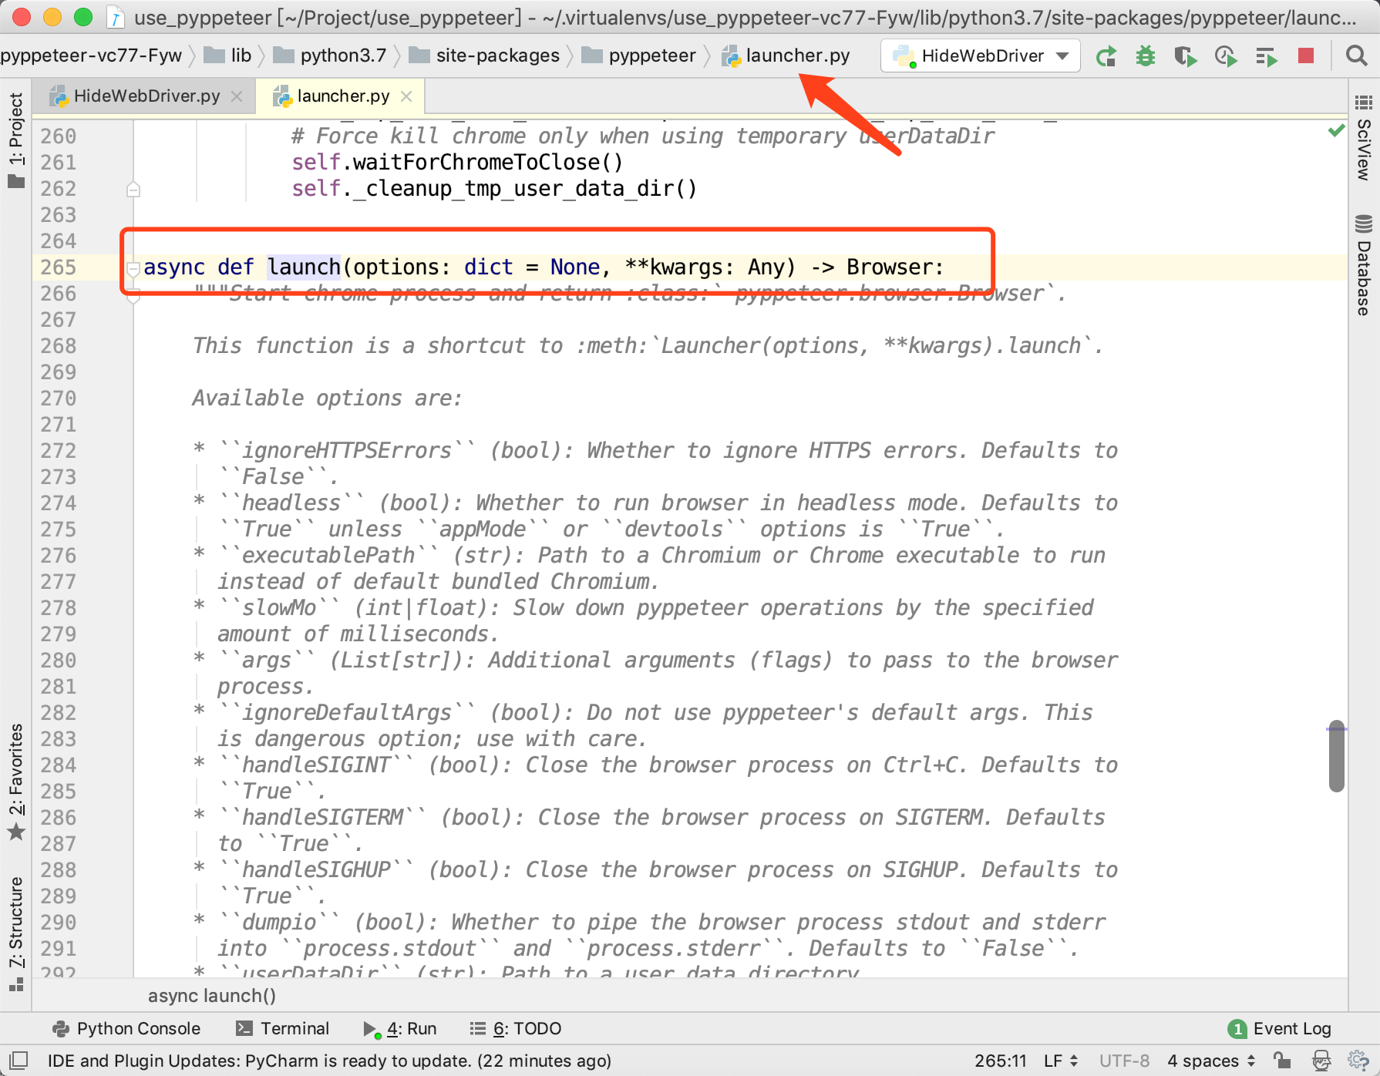Click line number 272 in the gutter

[x=59, y=451]
